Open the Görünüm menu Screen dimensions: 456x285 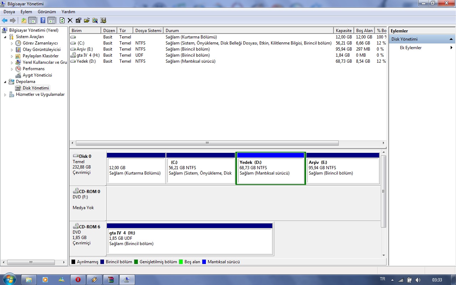click(x=47, y=12)
